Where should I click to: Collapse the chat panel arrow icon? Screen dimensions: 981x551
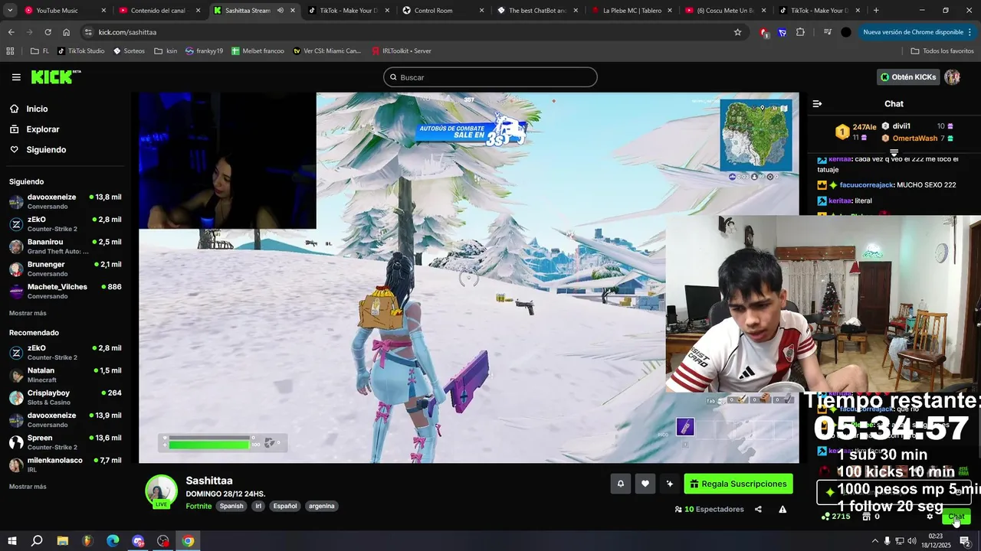coord(817,103)
